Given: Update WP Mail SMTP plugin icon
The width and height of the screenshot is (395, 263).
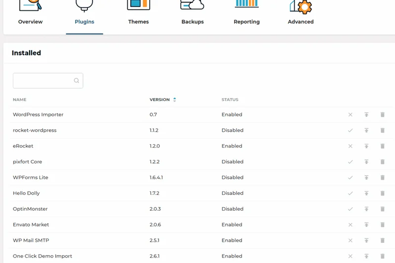Looking at the screenshot, I should [366, 241].
